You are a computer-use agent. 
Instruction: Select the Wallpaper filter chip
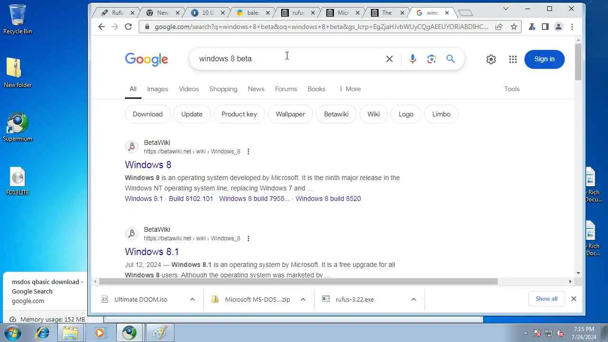[x=290, y=114]
